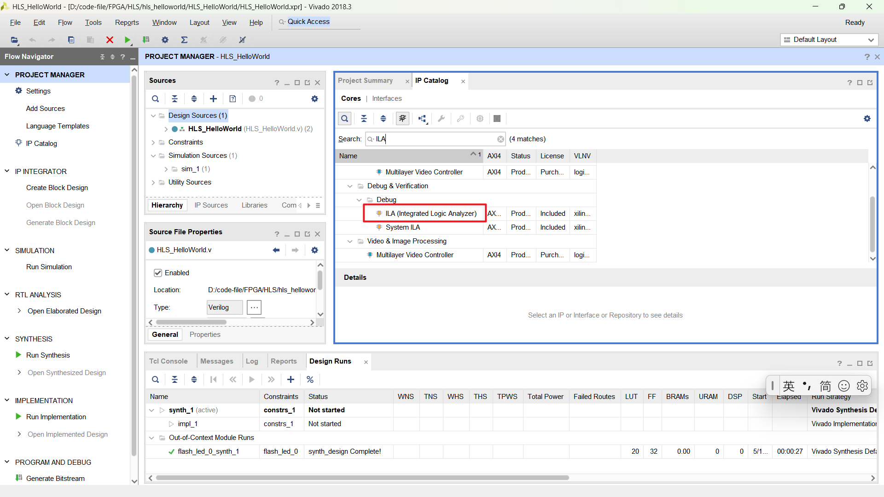Click the IP Catalog list vertical scrollbar
Viewport: 884px width, 497px height.
point(872,224)
